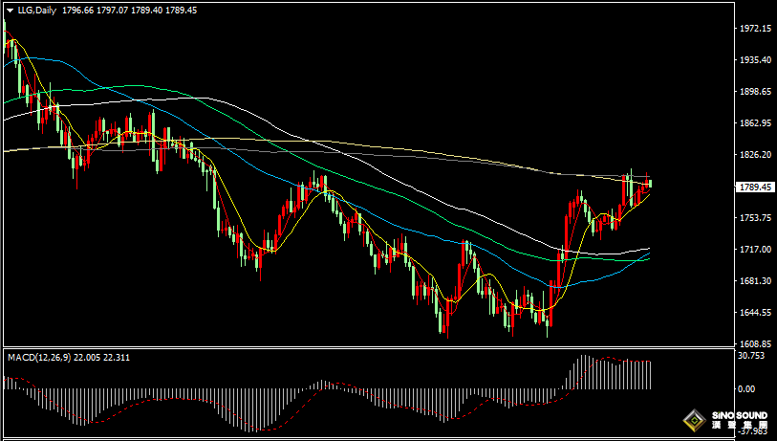
Task: Click the LLG,Daily chart symbol label
Action: pos(37,10)
